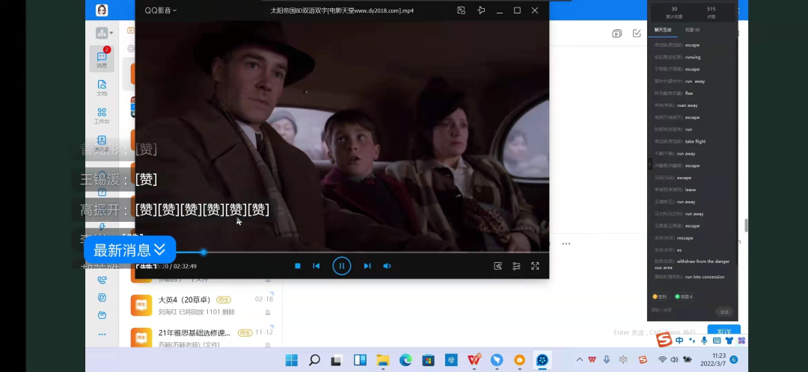Open the QQ影音 screenshot toolbox icon
Screen dimensions: 808x372
[x=498, y=266]
